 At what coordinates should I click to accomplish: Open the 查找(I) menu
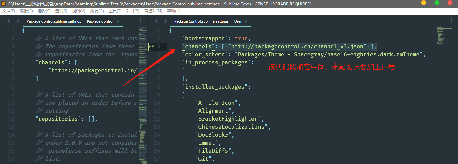coord(61,11)
